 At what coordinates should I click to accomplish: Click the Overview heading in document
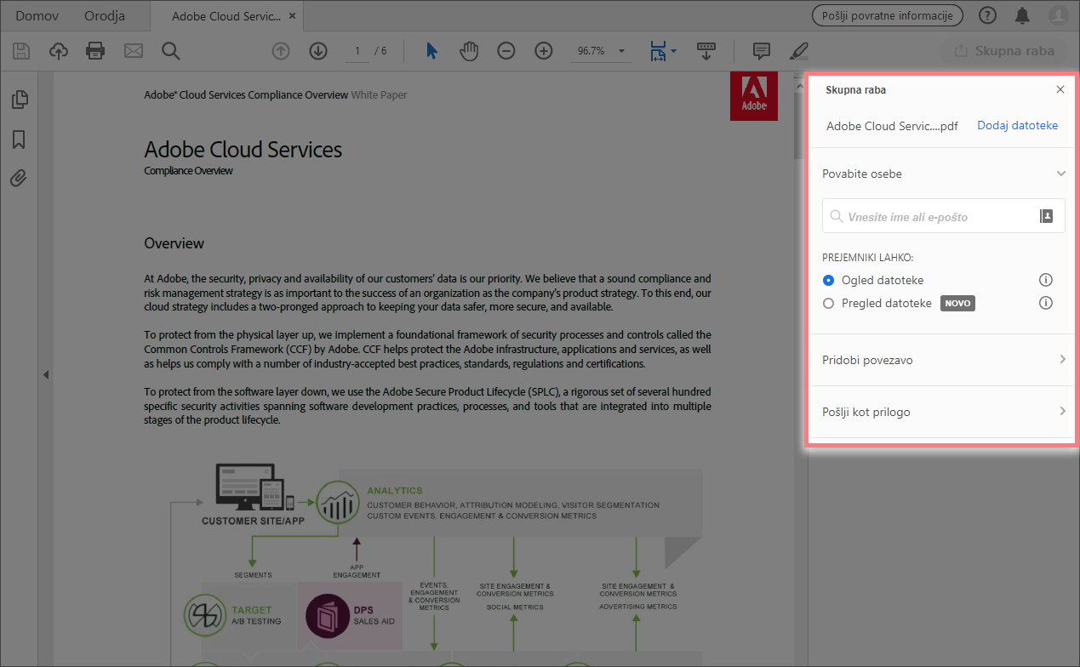(174, 243)
